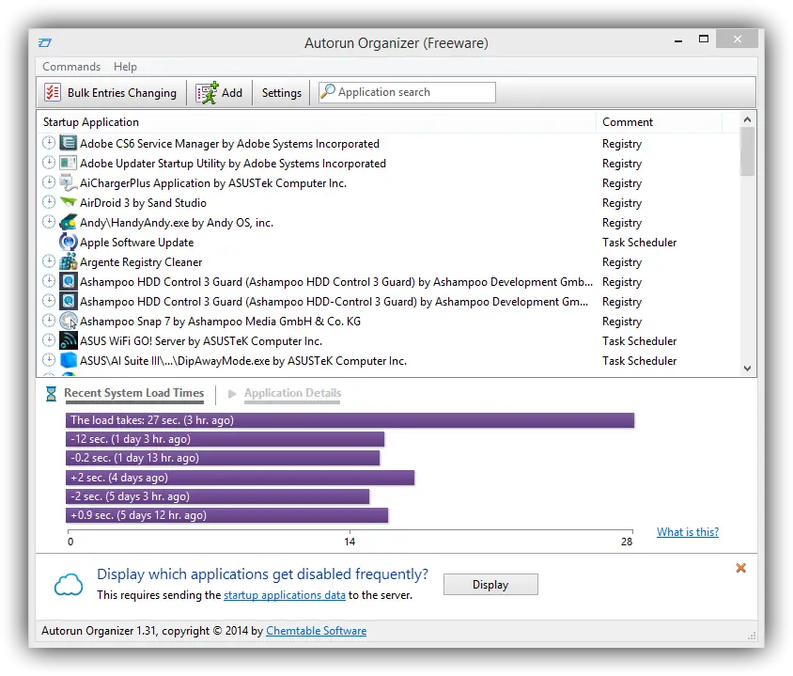The image size is (793, 676).
Task: Toggle delay clock for DipAwayMode.exe row
Action: pyautogui.click(x=49, y=360)
